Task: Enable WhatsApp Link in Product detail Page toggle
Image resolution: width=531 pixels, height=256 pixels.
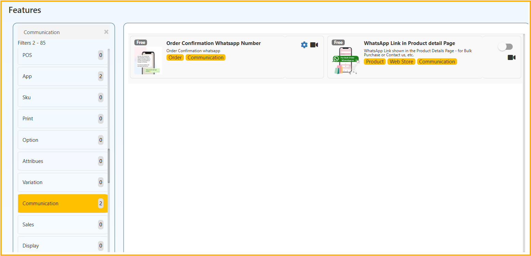Action: [x=505, y=47]
